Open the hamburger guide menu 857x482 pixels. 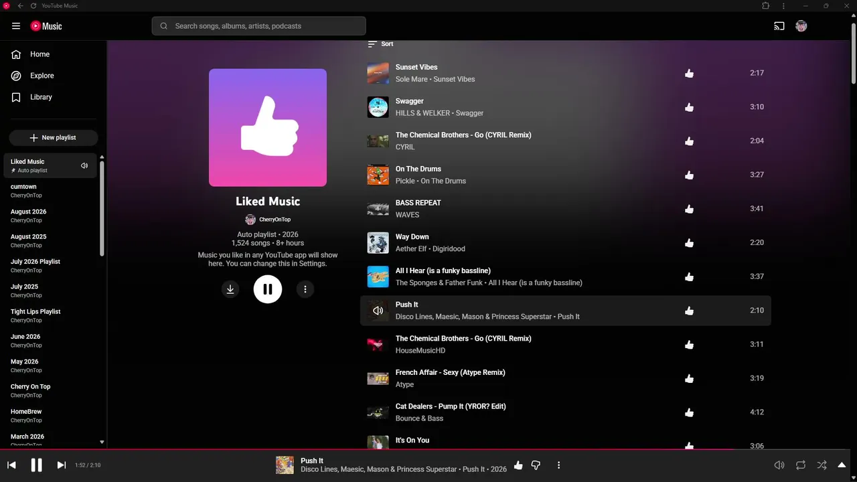coord(16,26)
